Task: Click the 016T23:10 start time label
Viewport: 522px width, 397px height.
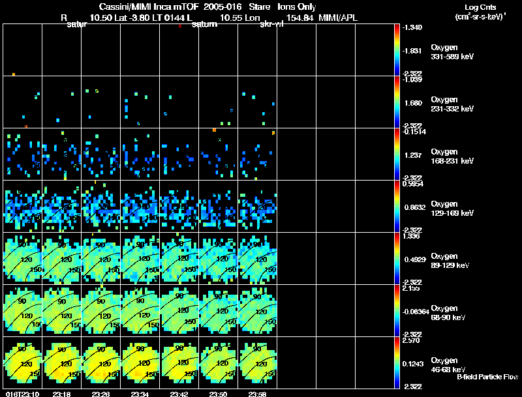Action: [x=21, y=394]
